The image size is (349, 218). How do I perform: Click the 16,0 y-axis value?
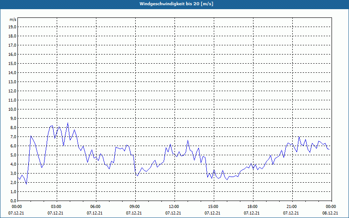point(13,54)
